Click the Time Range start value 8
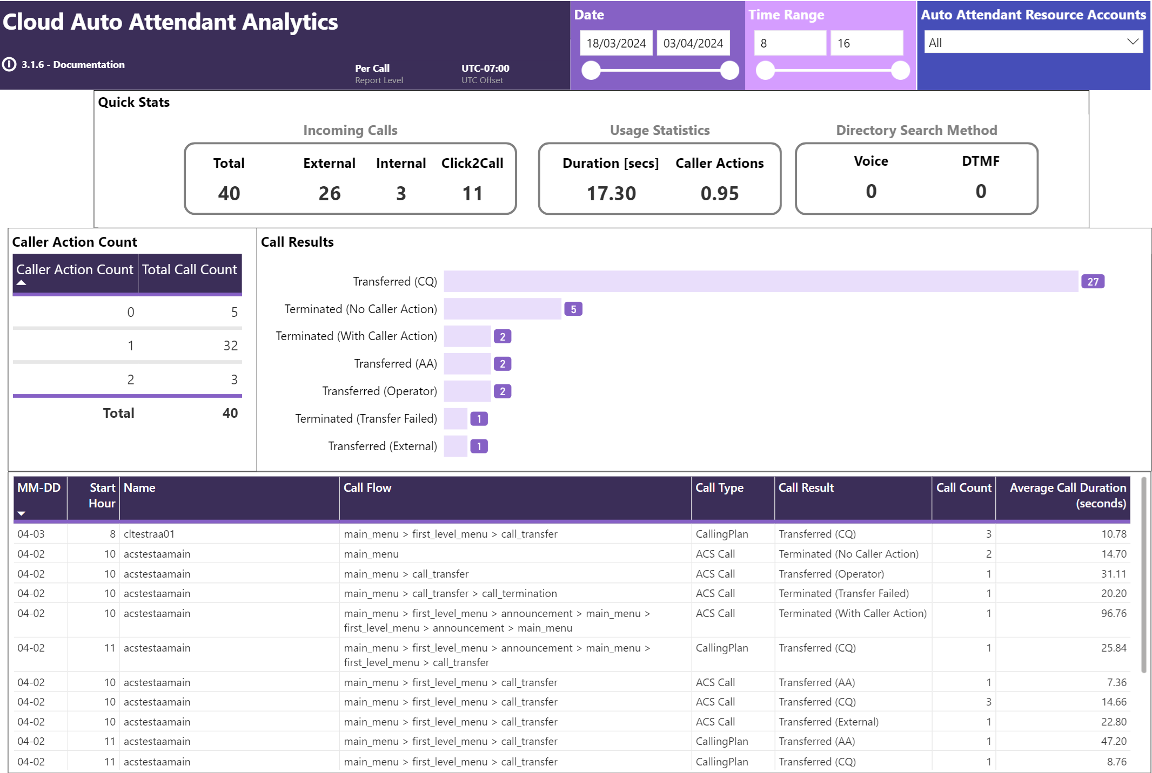 [x=789, y=43]
